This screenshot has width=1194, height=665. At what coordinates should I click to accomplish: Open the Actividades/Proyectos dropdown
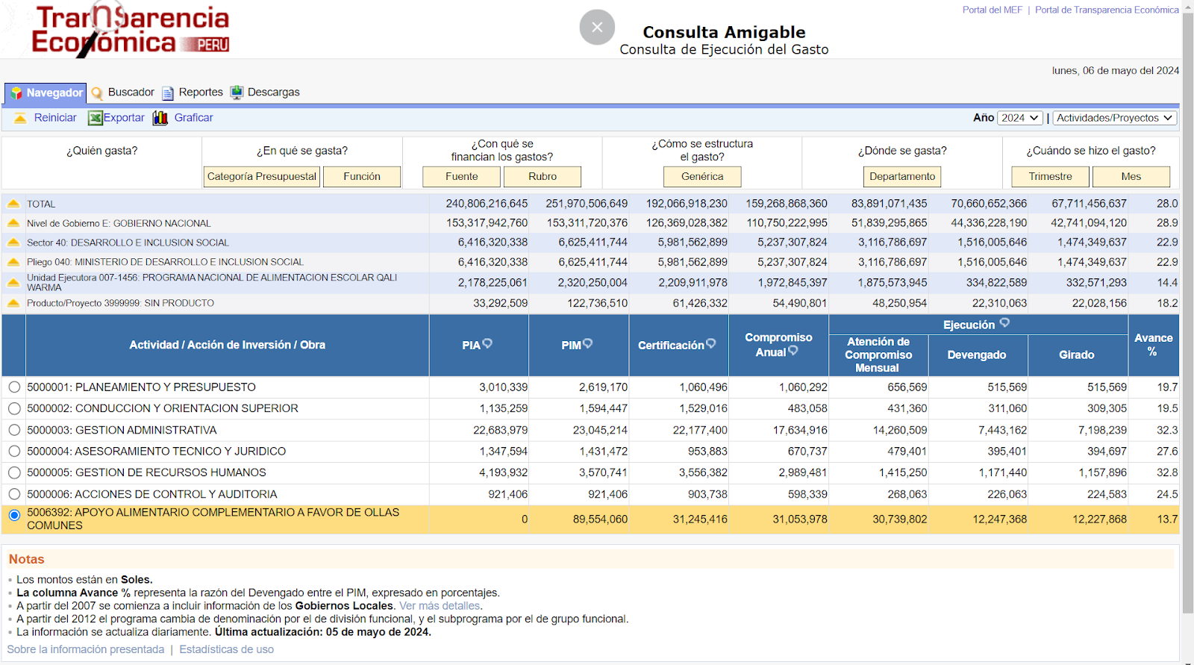1115,118
